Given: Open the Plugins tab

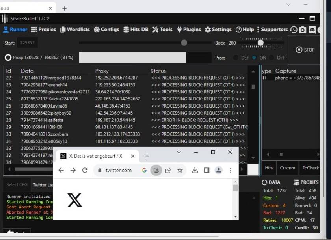Looking at the screenshot, I should [x=189, y=29].
